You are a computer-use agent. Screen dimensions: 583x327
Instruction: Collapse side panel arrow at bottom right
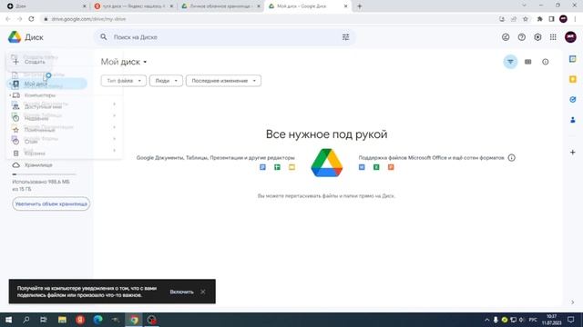(573, 302)
